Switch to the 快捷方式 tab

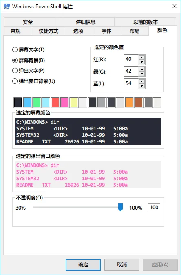point(49,31)
